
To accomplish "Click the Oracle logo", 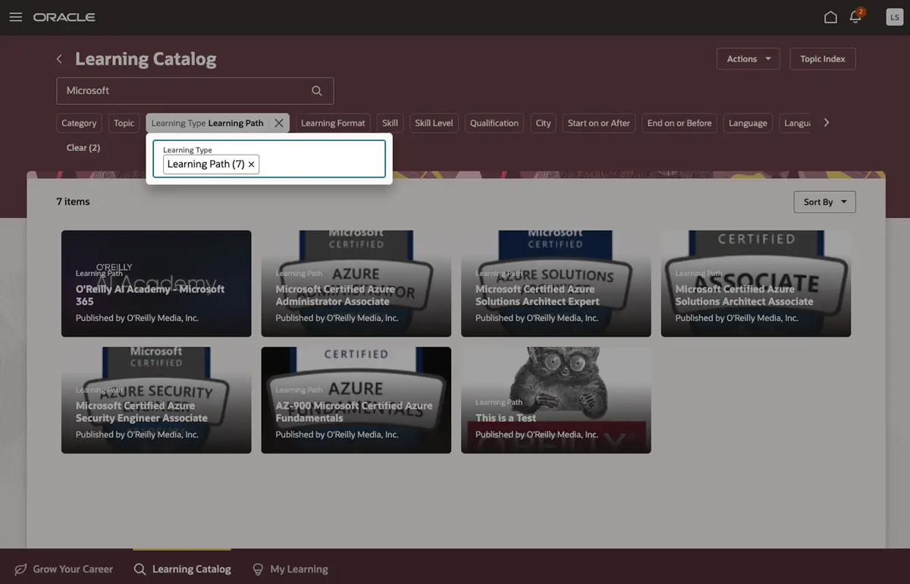I will [x=64, y=17].
